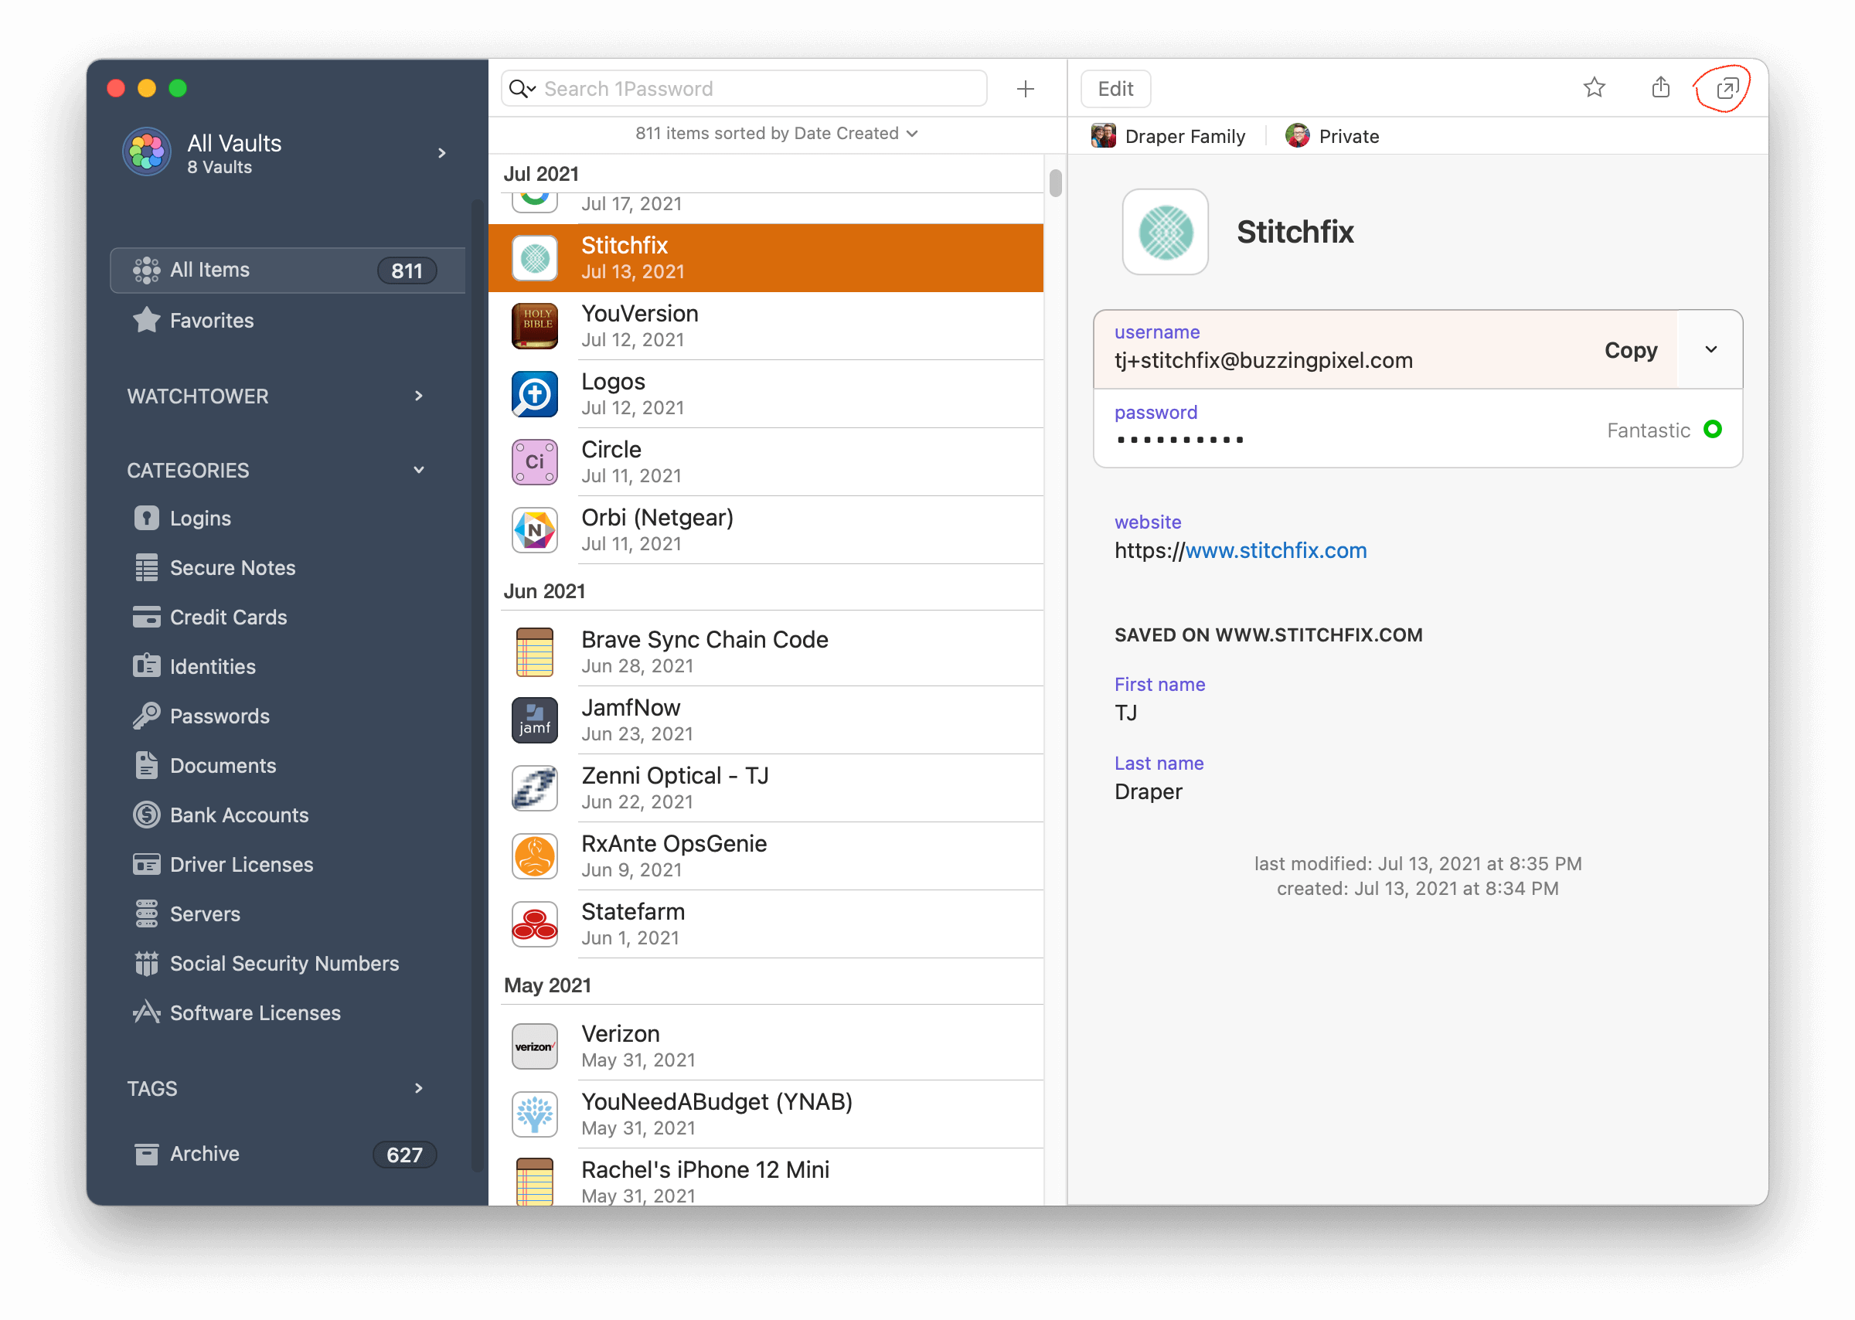This screenshot has width=1855, height=1320.
Task: Open Servers category
Action: 187,914
